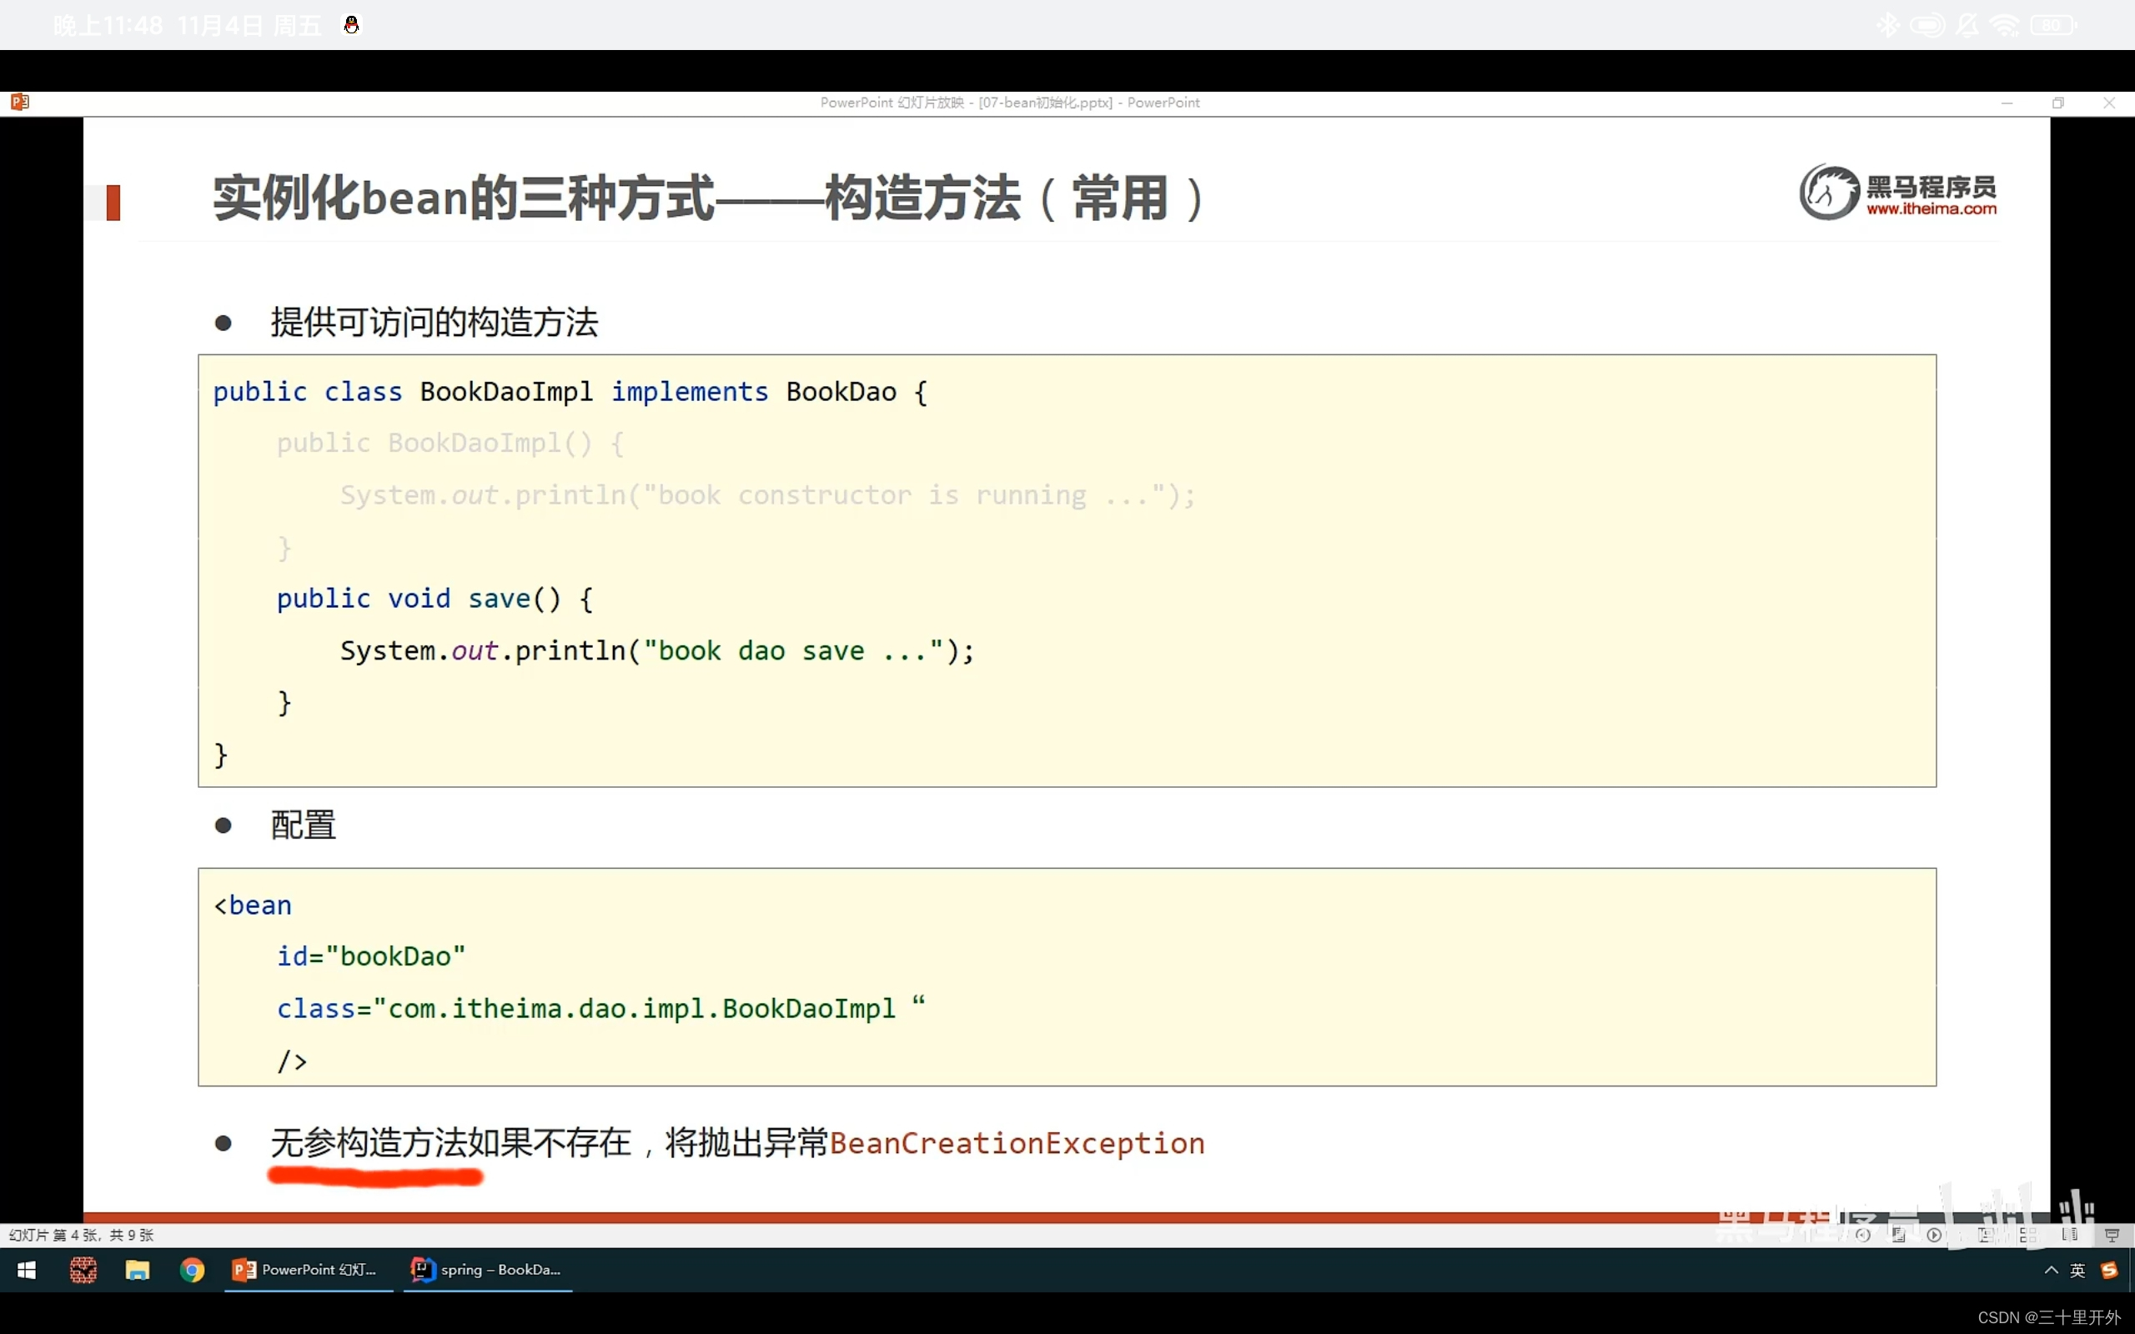Go to previous slide using status bar arrow
Image resolution: width=2135 pixels, height=1334 pixels.
click(x=1863, y=1235)
